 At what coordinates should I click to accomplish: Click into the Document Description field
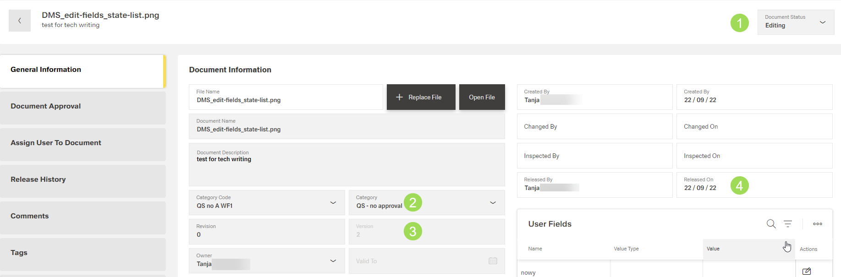(346, 169)
